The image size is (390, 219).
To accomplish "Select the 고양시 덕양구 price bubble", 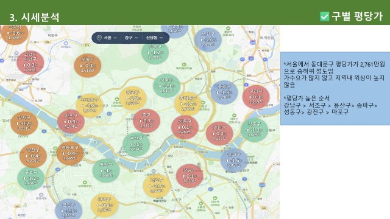I will (x=30, y=63).
